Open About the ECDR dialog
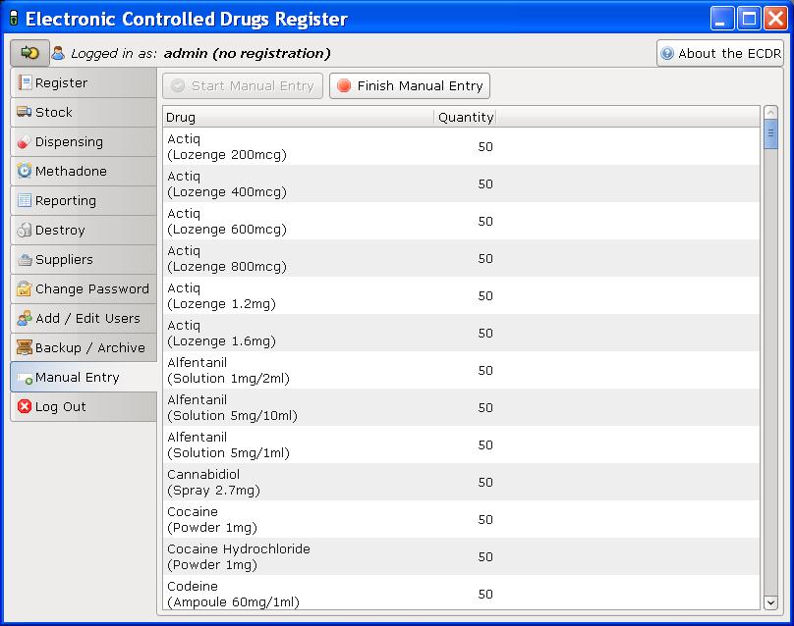The width and height of the screenshot is (794, 626). (720, 54)
